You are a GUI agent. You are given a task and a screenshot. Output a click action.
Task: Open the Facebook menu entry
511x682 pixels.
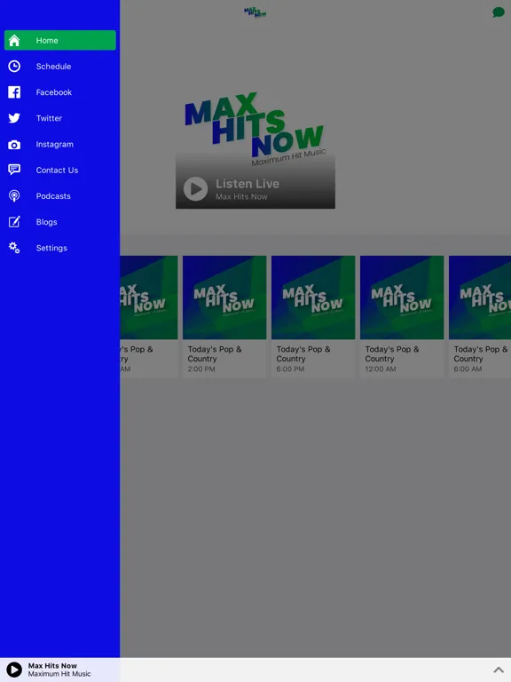pos(60,92)
